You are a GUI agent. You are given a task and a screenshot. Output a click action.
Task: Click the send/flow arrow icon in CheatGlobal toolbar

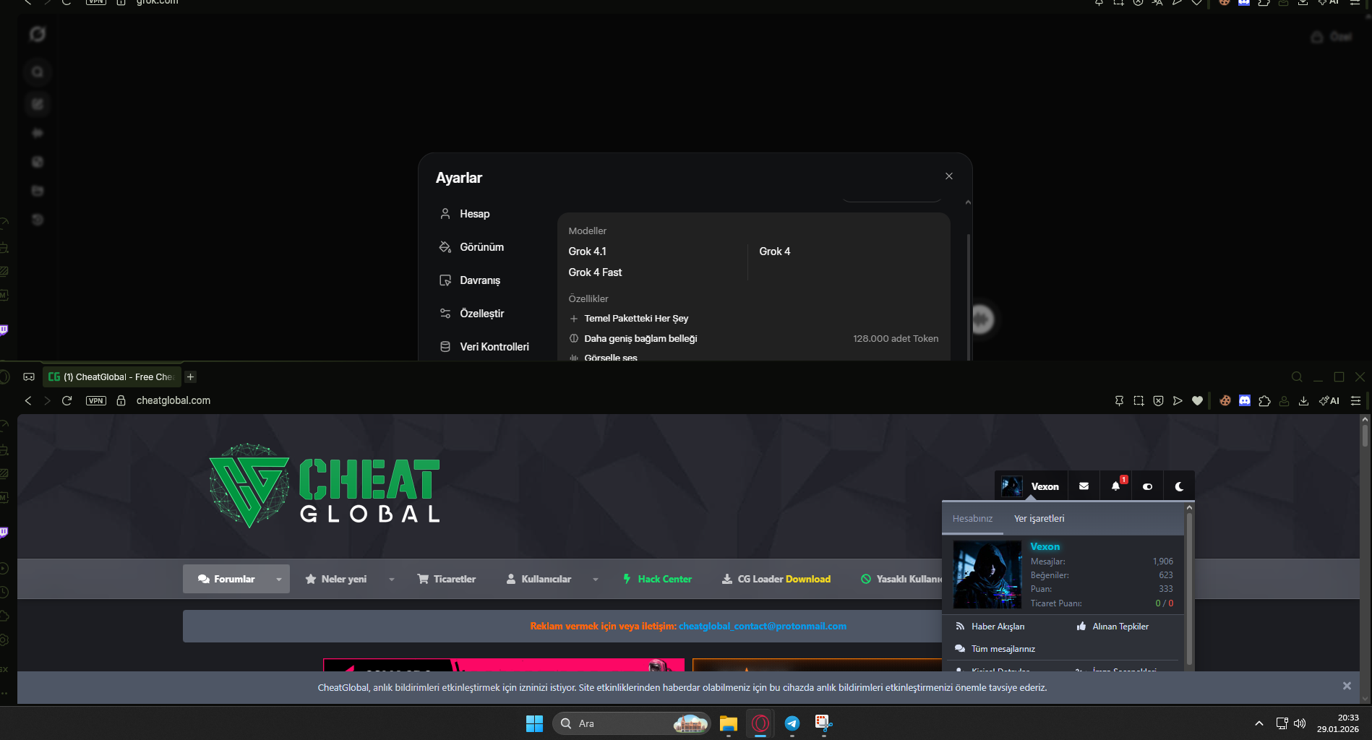1178,400
